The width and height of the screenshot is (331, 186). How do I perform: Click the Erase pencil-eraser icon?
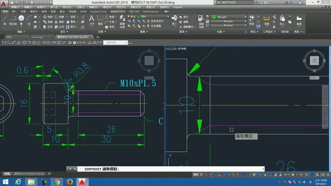[83, 17]
